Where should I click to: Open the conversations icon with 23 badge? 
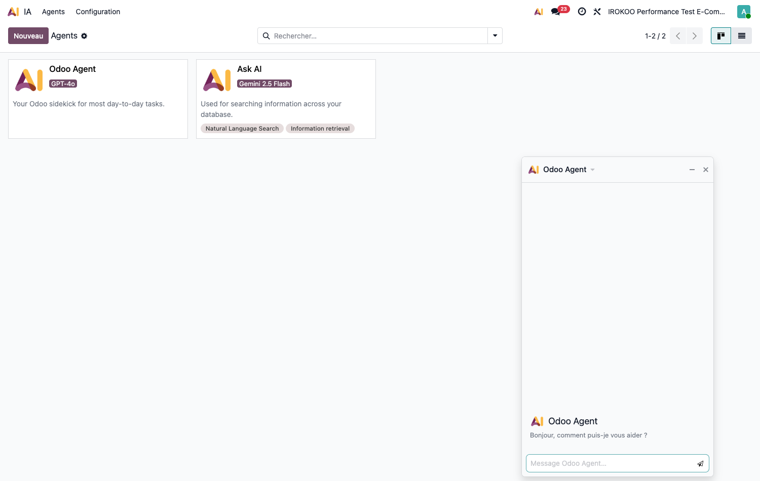[560, 11]
